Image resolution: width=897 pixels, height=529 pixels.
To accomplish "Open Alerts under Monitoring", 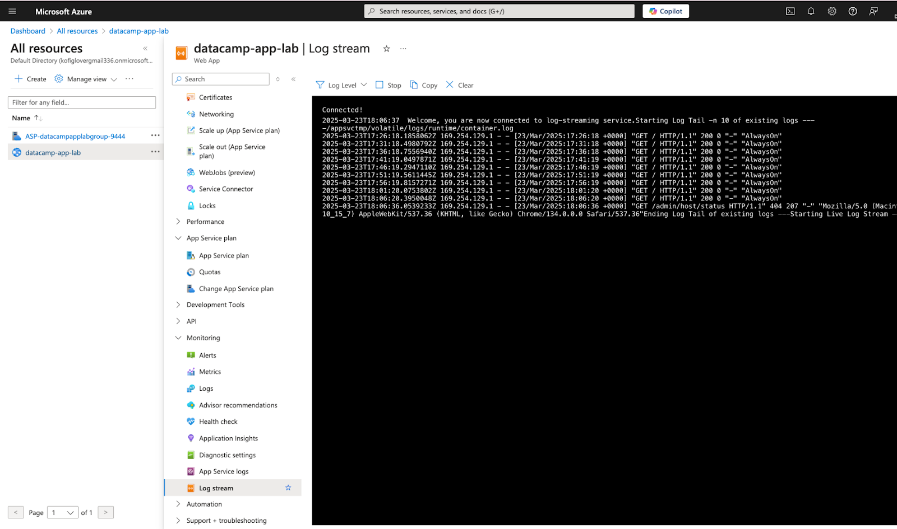I will 207,355.
